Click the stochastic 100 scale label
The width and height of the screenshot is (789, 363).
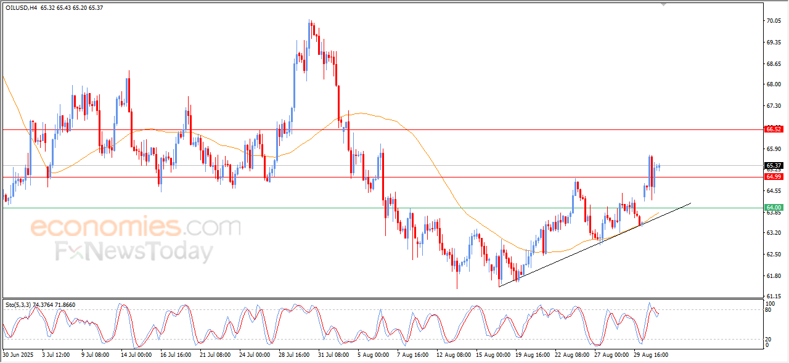(771, 304)
